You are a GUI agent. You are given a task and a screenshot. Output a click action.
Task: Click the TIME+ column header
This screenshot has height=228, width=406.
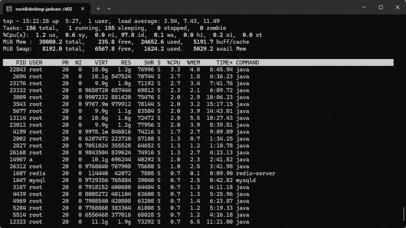tap(224, 63)
